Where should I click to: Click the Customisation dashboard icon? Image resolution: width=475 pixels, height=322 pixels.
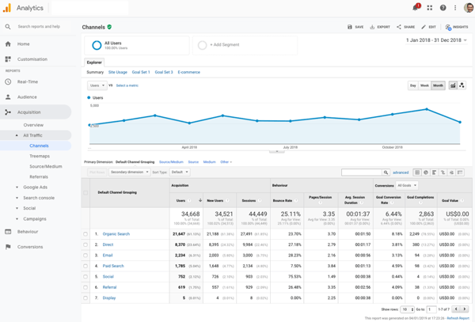(8, 59)
